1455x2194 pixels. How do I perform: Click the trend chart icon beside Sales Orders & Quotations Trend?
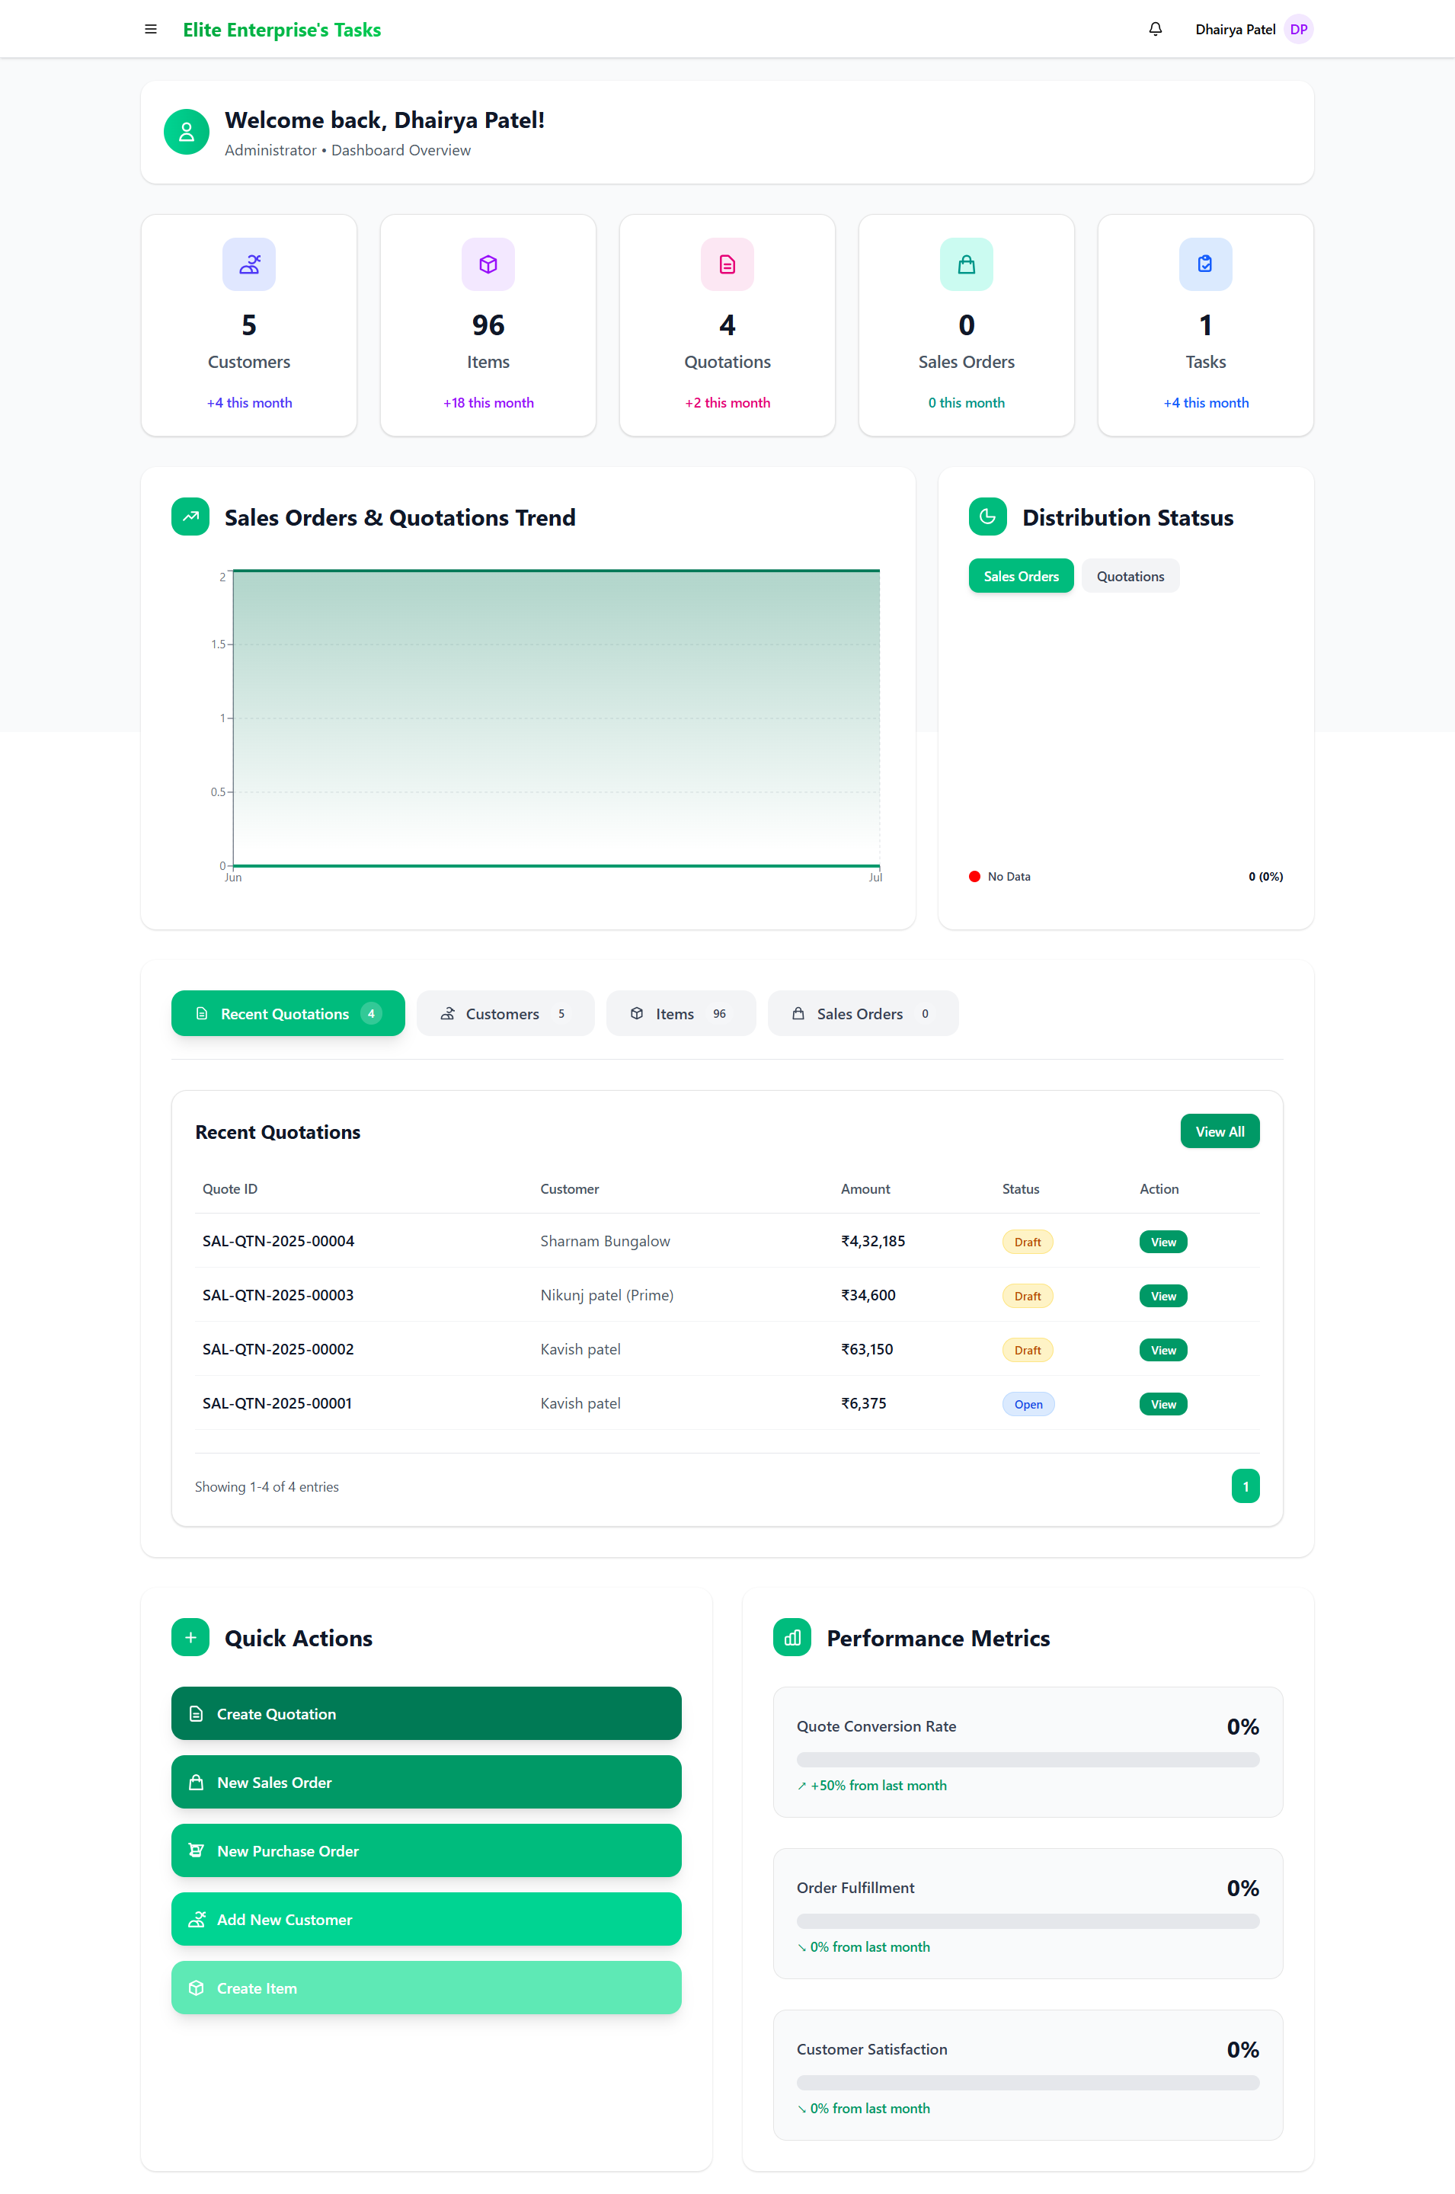[190, 517]
